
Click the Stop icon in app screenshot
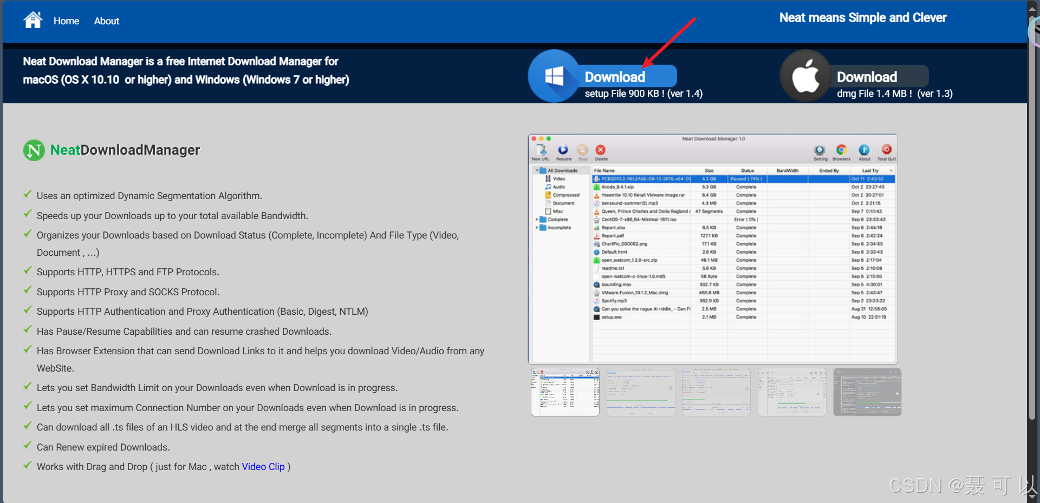click(x=582, y=152)
